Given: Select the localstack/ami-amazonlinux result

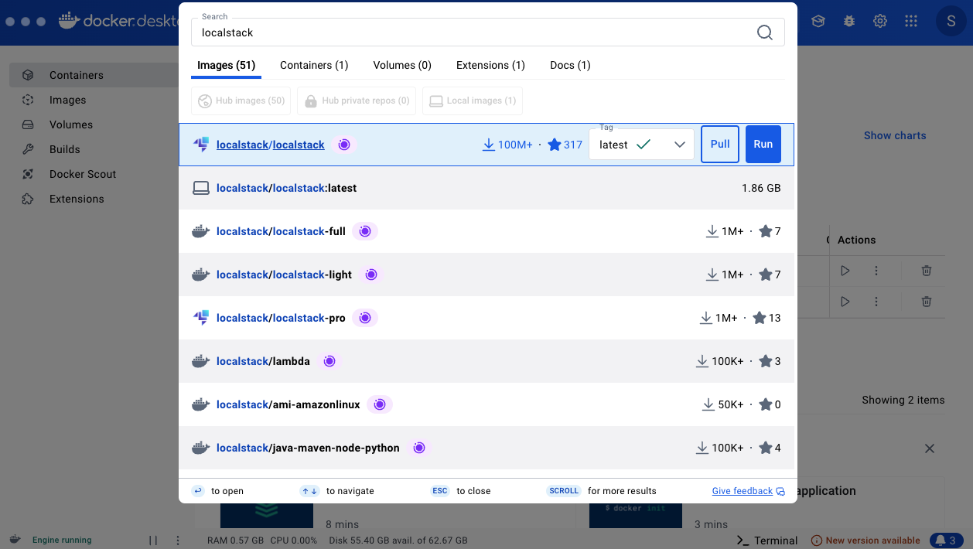Looking at the screenshot, I should pos(486,404).
